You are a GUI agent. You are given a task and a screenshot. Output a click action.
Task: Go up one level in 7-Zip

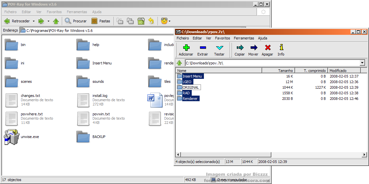point(179,63)
